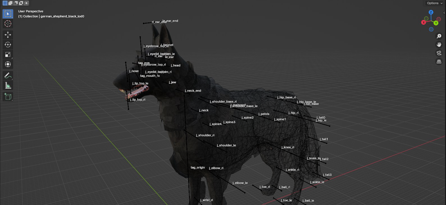
Task: Click the red X axis gizmo ball
Action: [424, 22]
